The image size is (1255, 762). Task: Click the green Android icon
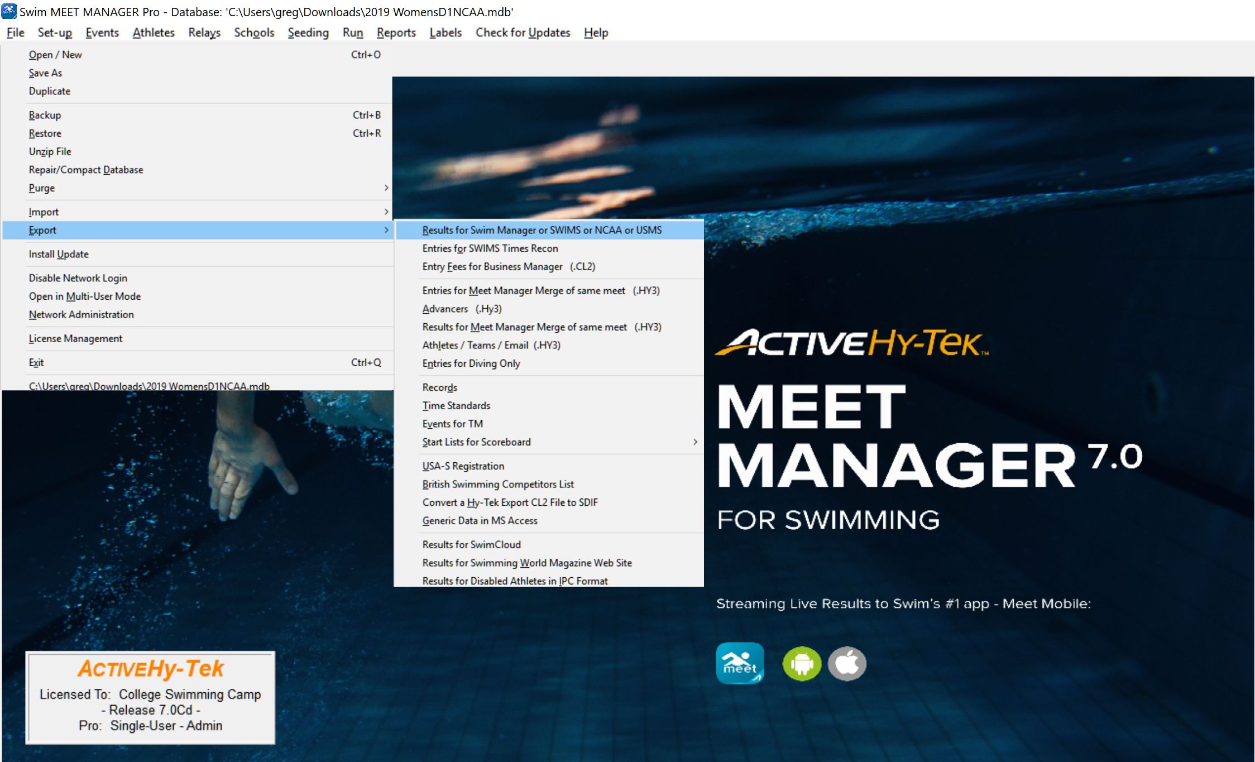pos(802,664)
